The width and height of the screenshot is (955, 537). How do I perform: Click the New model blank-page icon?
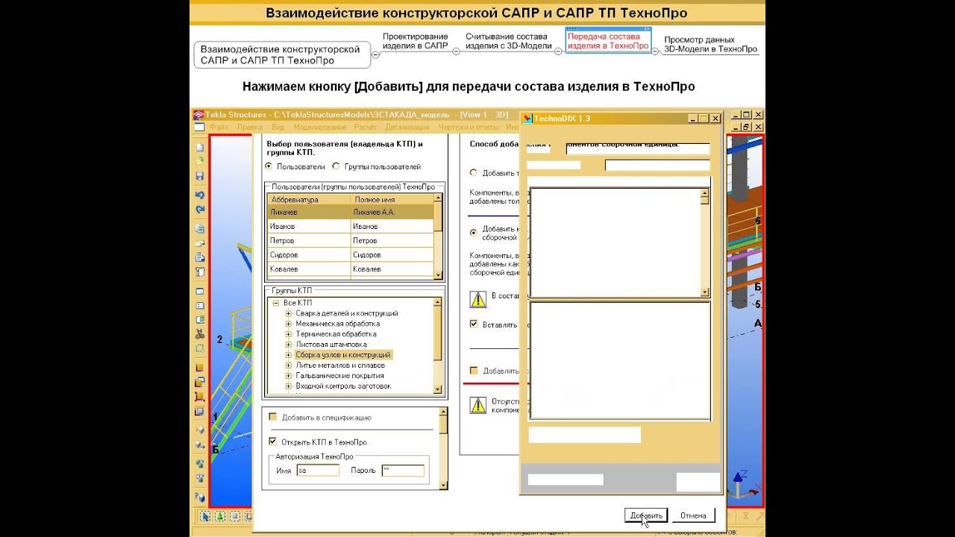click(x=200, y=148)
